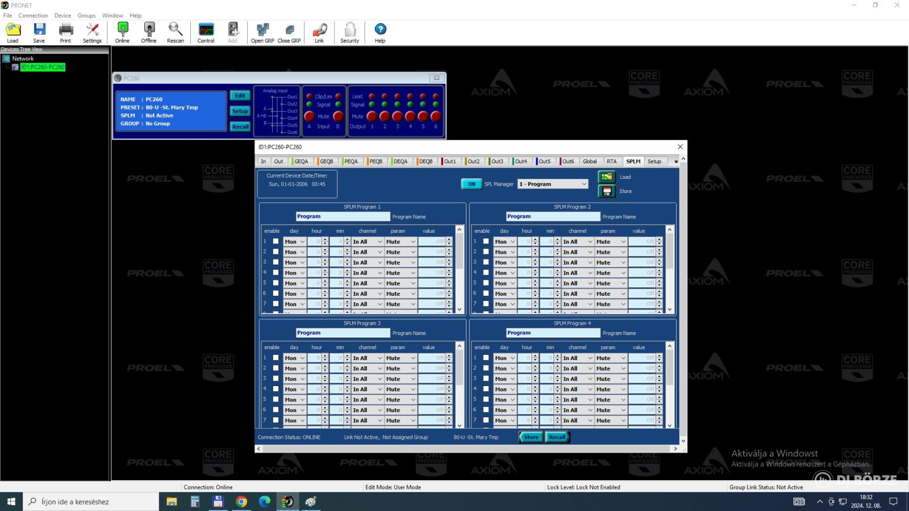Open File Explorer from taskbar
This screenshot has width=909, height=511.
(x=172, y=501)
